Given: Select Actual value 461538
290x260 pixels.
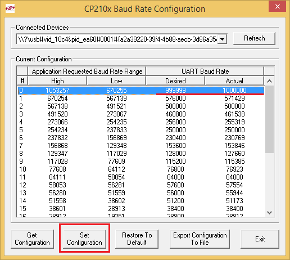Looking at the screenshot, I should (234, 114).
